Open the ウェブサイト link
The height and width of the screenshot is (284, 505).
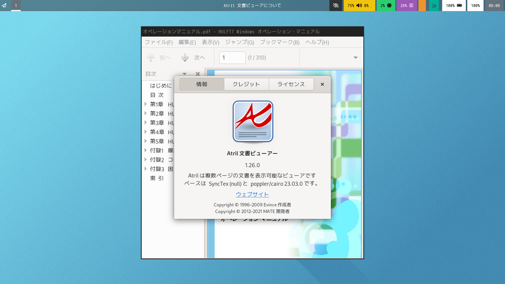[253, 195]
